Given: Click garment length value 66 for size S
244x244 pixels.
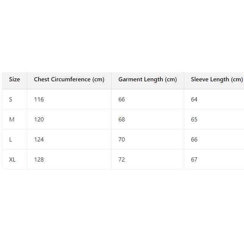Looking at the screenshot, I should point(122,99).
